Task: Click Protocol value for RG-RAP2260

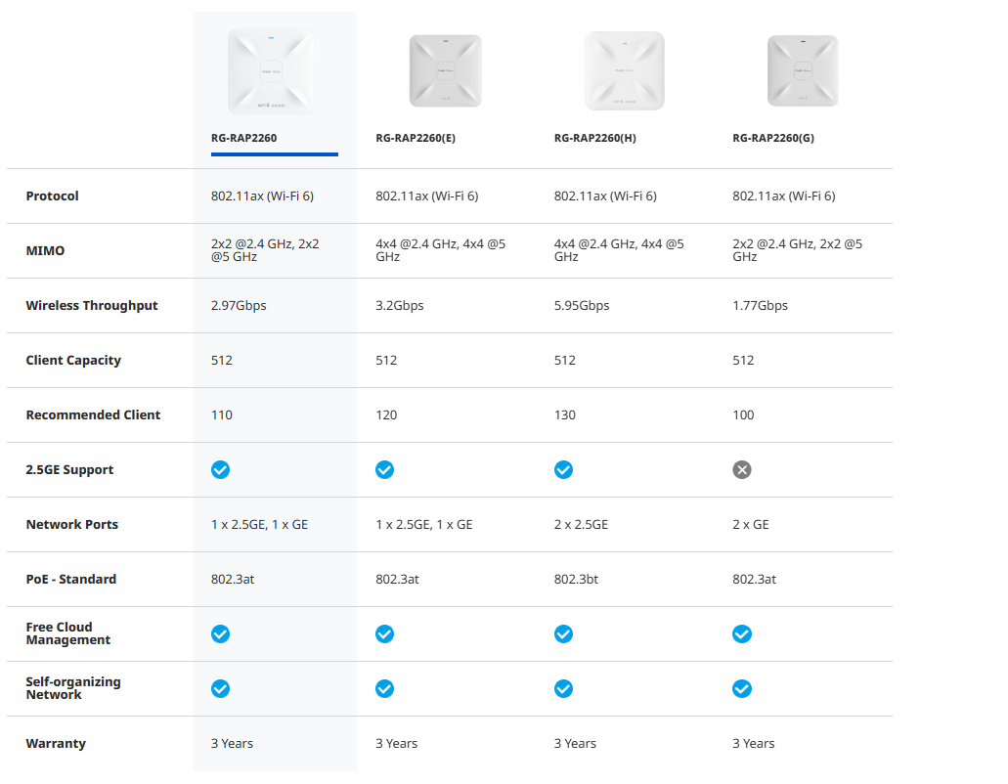Action: (262, 196)
